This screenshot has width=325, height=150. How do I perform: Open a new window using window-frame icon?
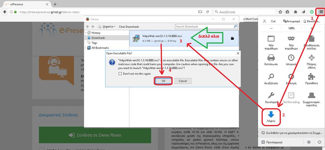click(x=271, y=38)
